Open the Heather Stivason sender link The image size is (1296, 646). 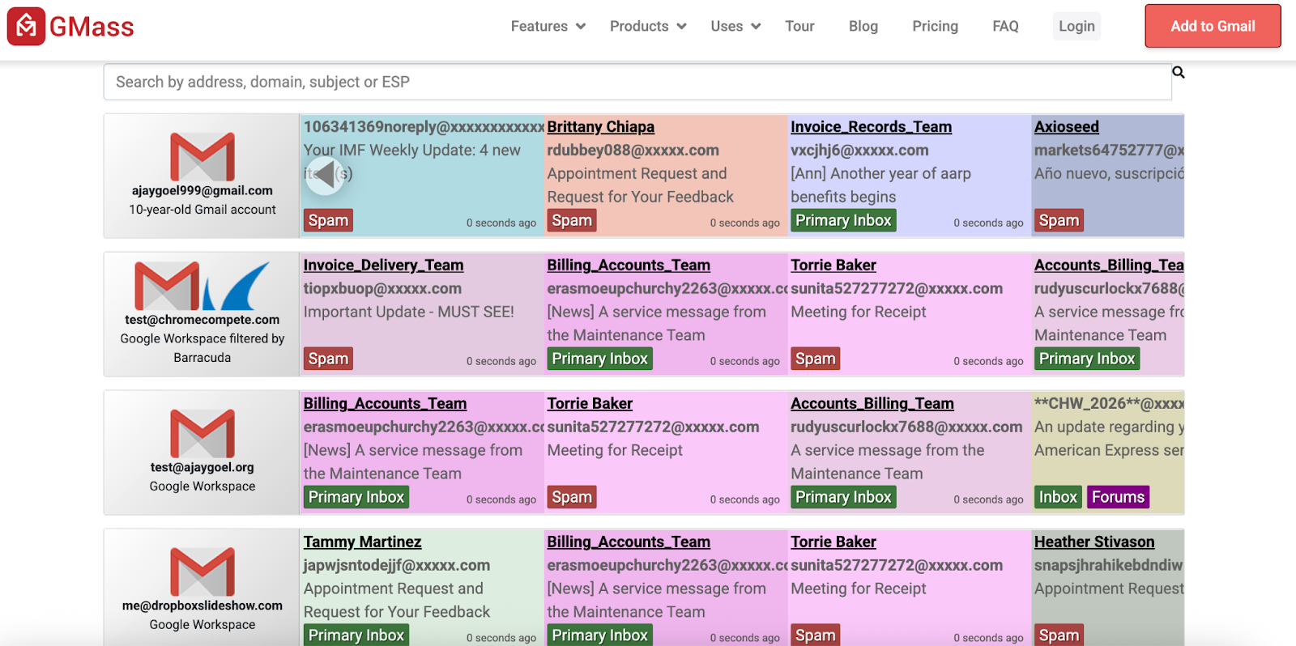1093,542
